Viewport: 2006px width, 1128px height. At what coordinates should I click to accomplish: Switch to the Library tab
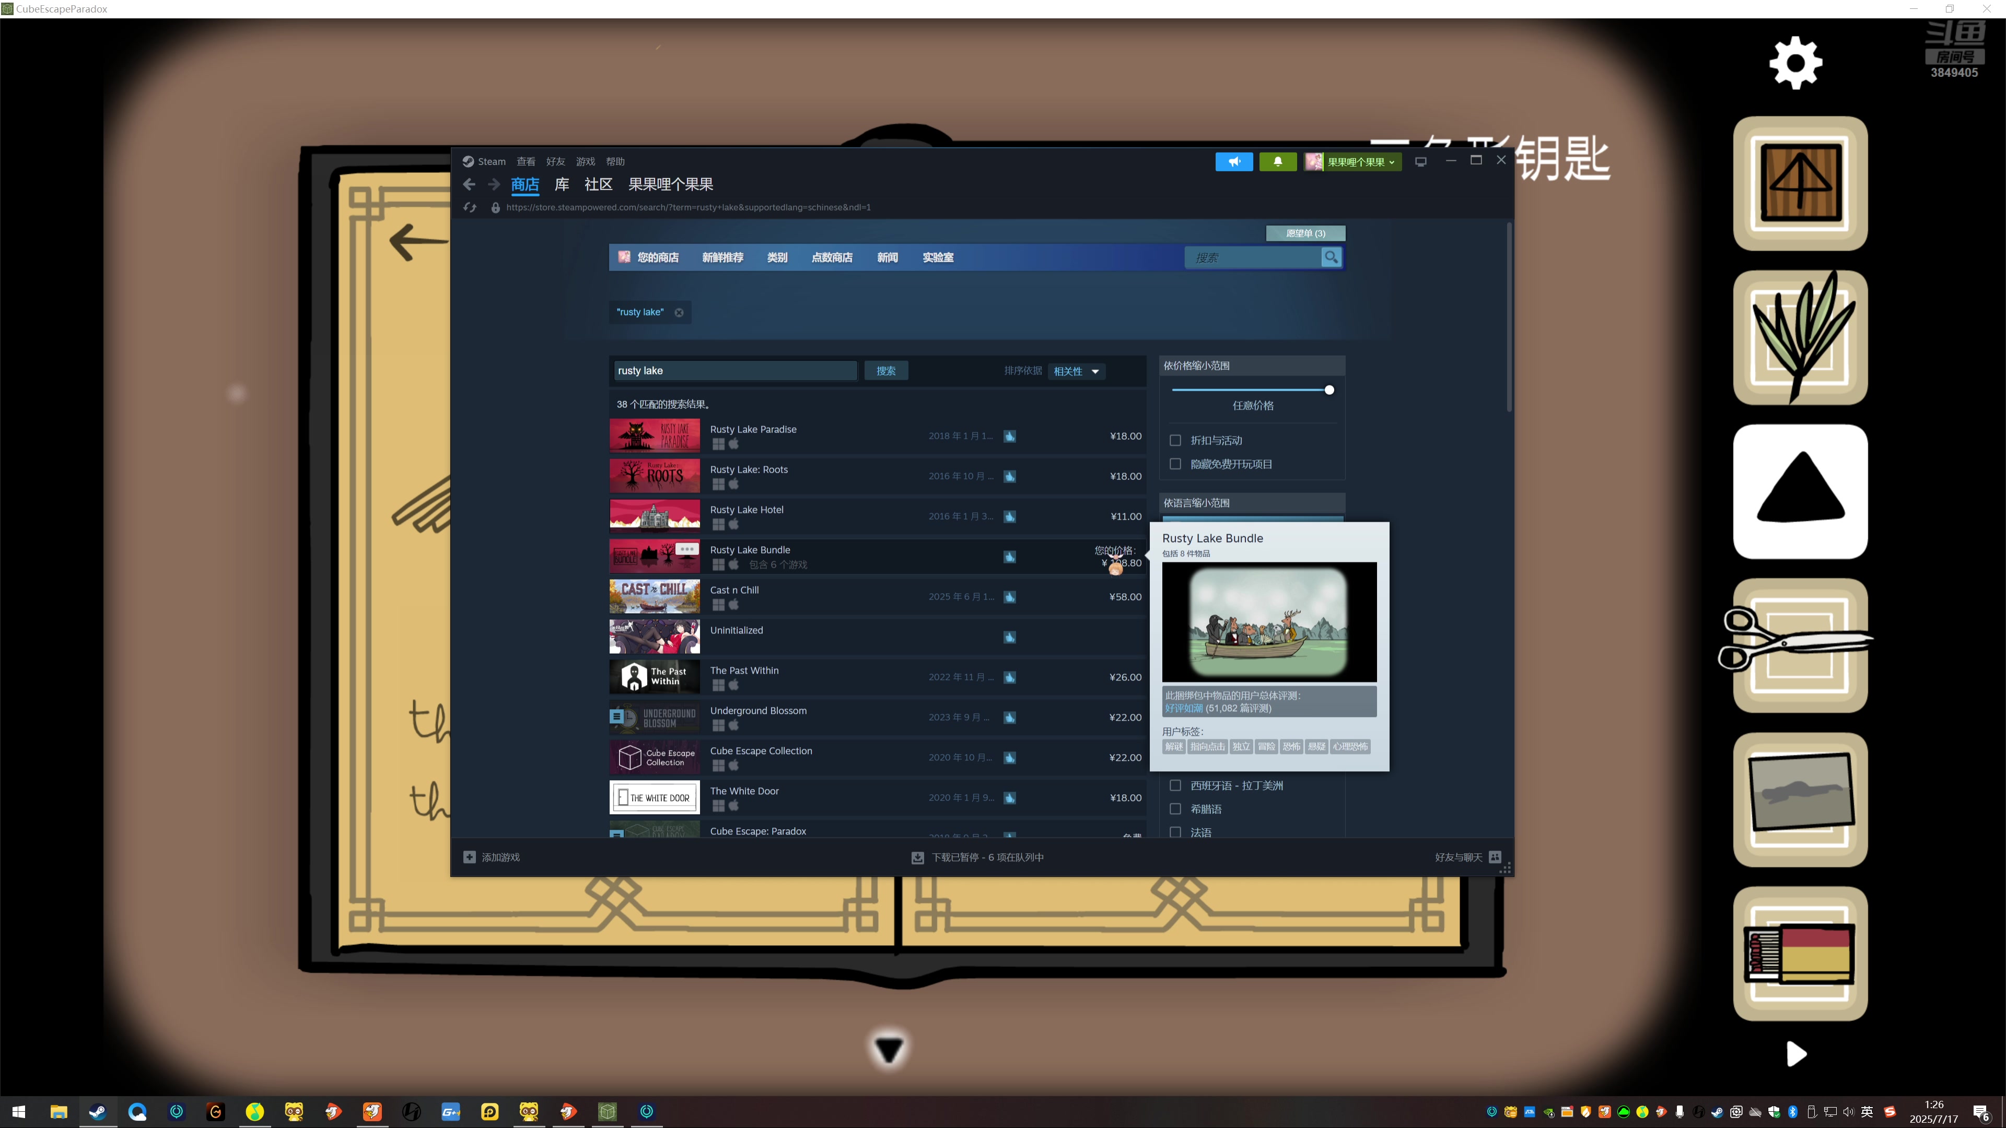(x=562, y=184)
